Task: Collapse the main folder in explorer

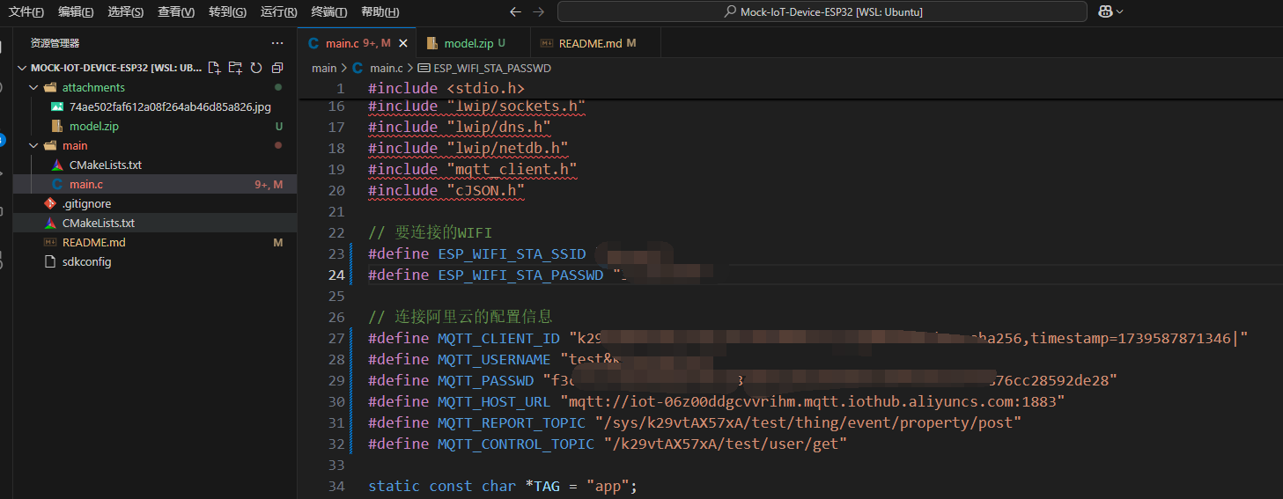Action: tap(33, 145)
